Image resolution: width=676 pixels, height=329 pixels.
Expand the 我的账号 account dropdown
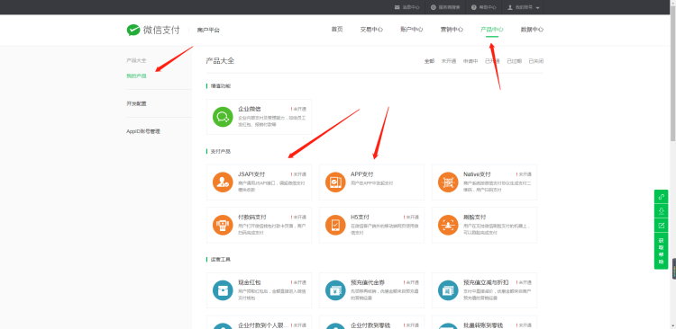pyautogui.click(x=524, y=7)
